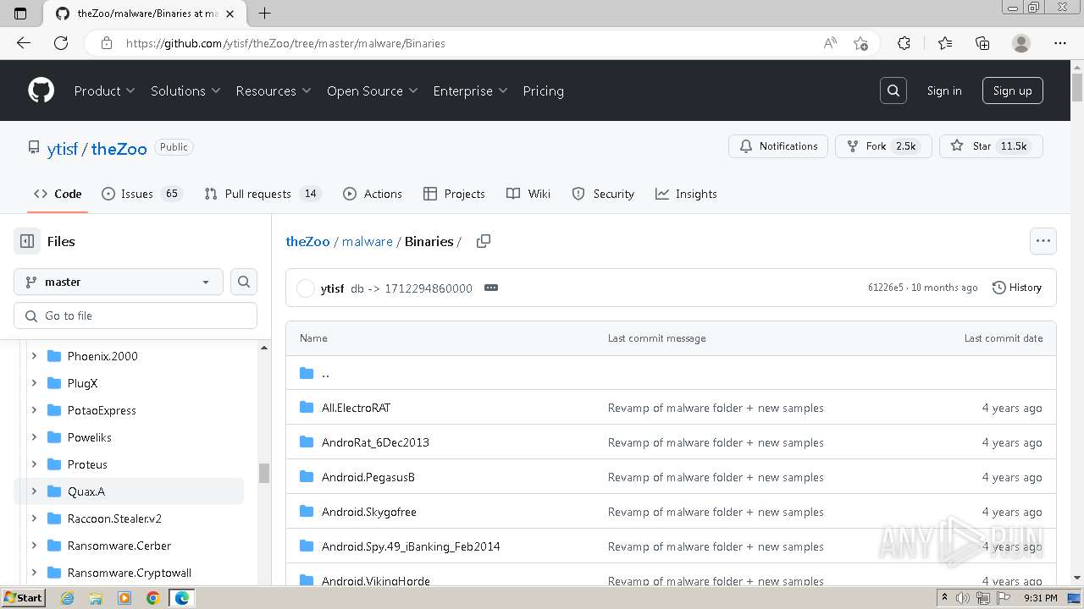Open the more options ellipsis button
The image size is (1084, 609).
tap(1043, 241)
